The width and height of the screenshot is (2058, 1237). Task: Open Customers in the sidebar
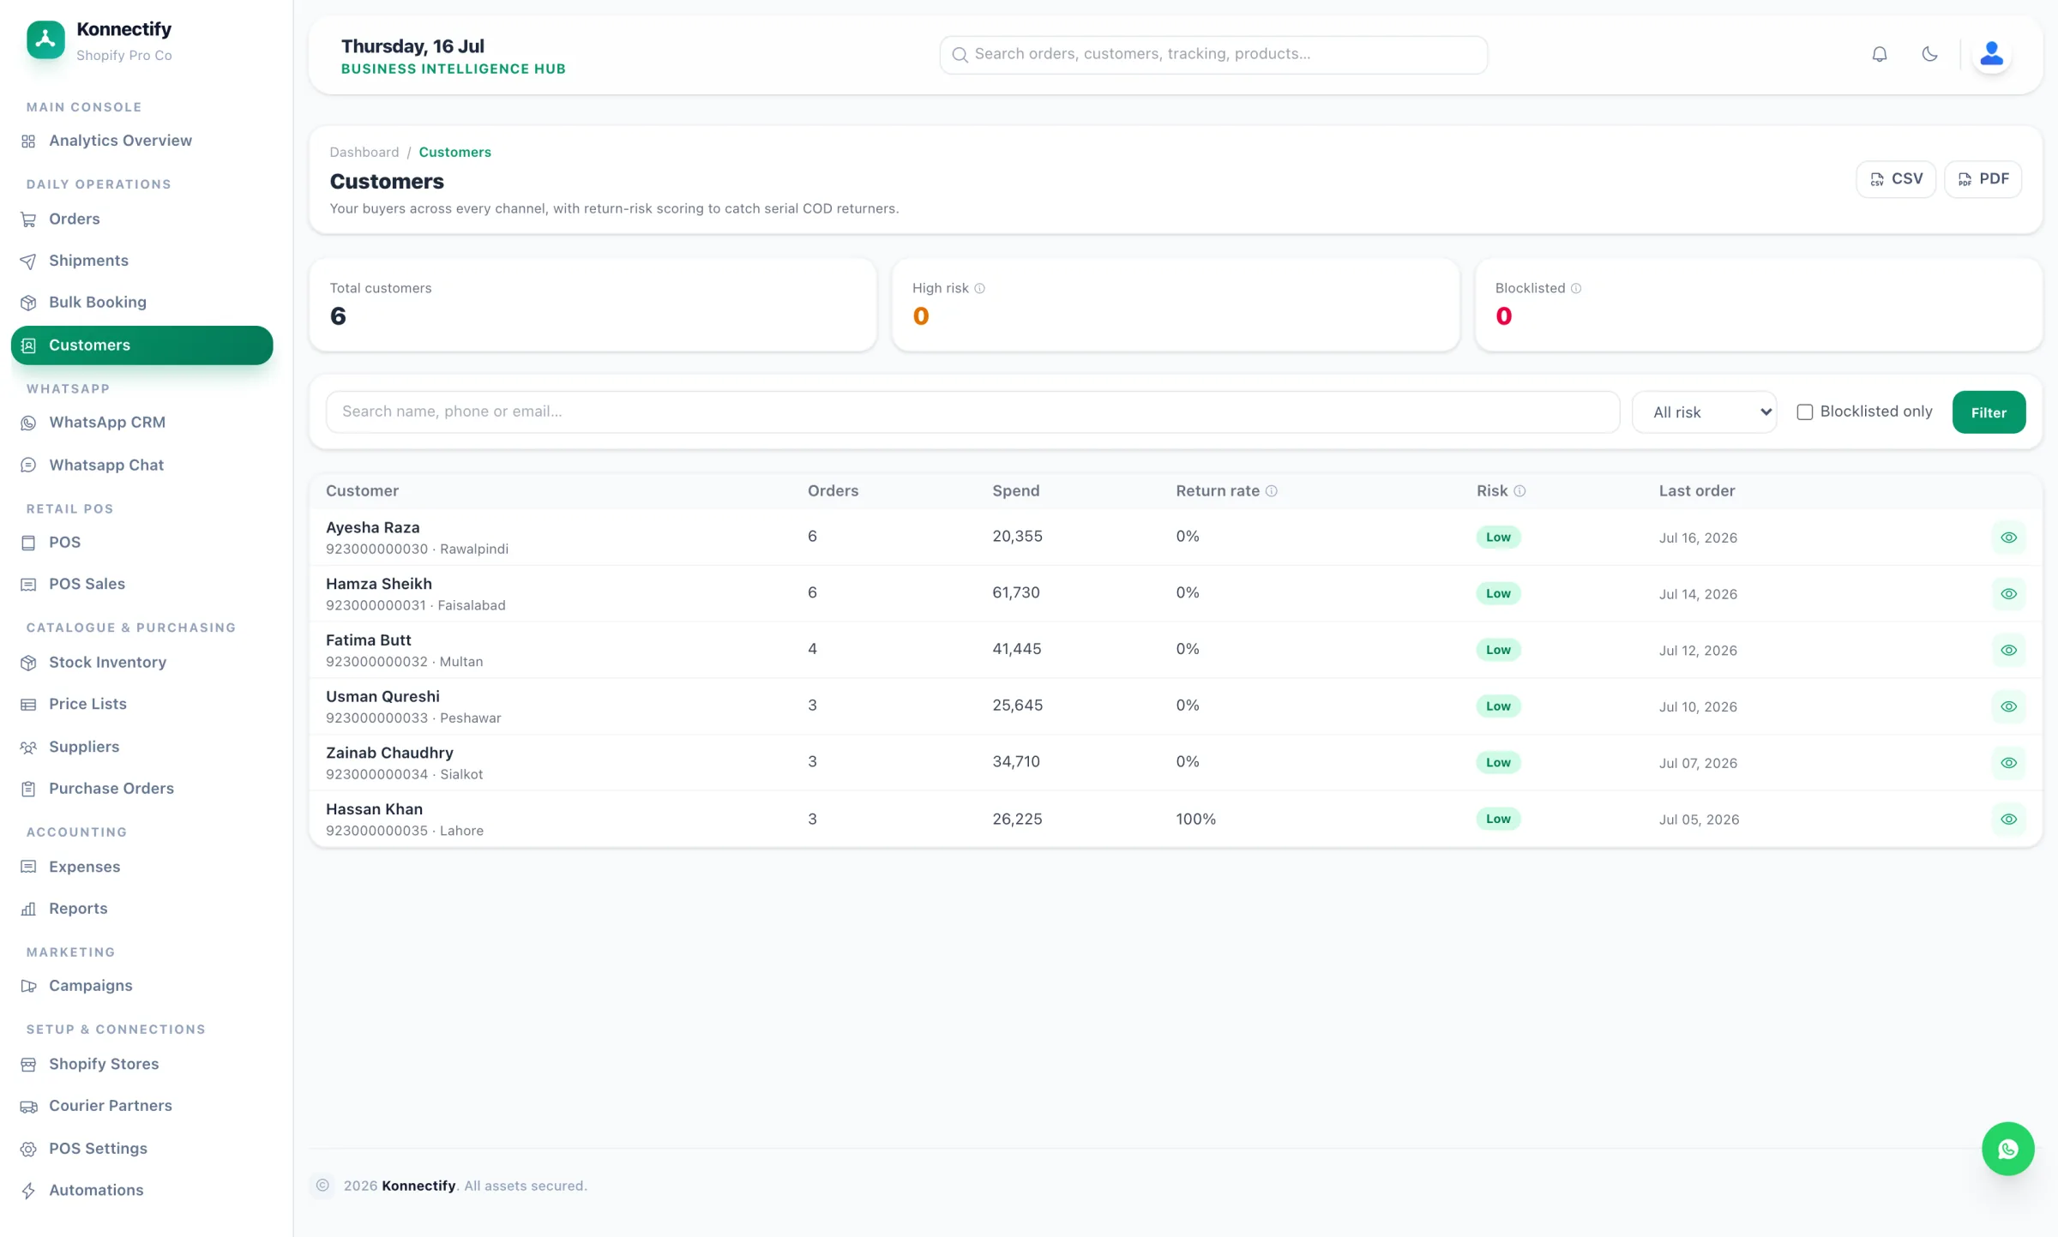click(141, 345)
